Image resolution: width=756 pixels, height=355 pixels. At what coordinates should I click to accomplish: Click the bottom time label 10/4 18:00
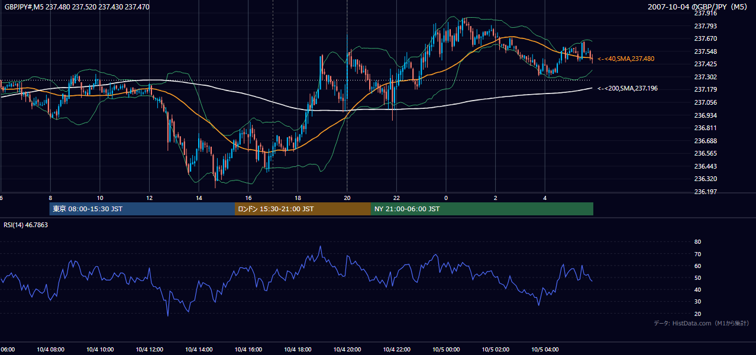298,350
